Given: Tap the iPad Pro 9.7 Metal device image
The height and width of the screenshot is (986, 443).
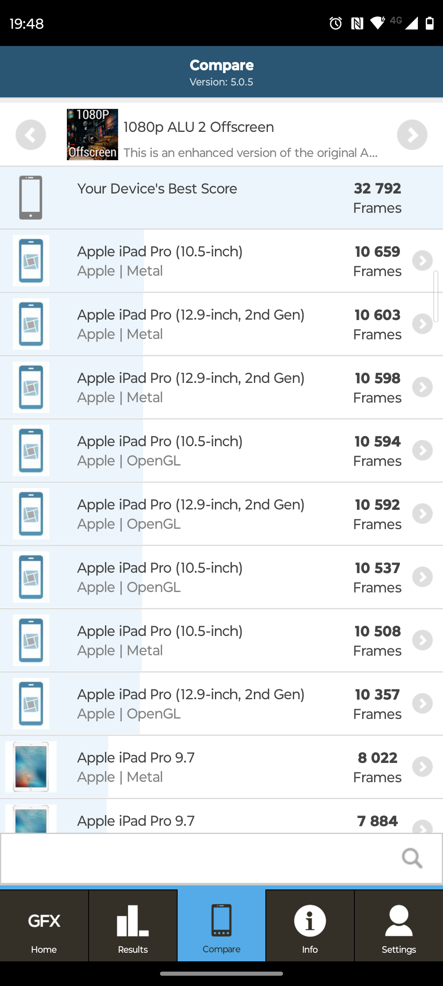Looking at the screenshot, I should [x=31, y=767].
